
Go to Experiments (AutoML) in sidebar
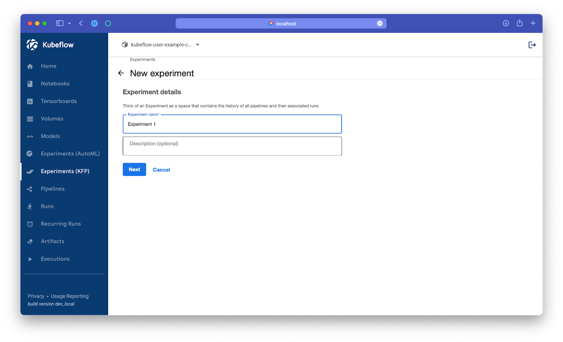(70, 154)
